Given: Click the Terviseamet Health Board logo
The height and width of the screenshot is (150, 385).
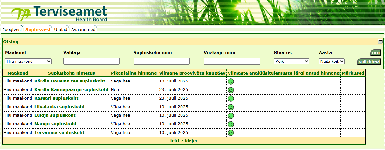Looking at the screenshot, I should [59, 13].
